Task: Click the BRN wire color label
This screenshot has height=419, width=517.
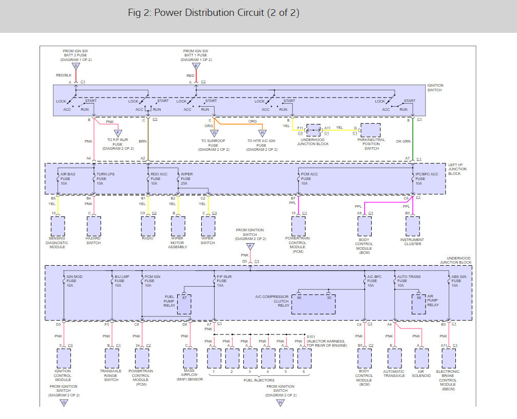Action: click(x=142, y=142)
